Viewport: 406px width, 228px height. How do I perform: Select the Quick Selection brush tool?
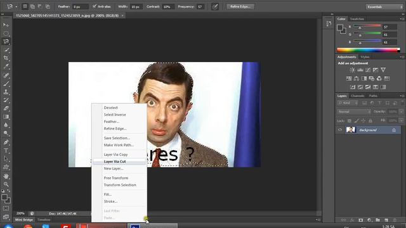click(x=6, y=49)
